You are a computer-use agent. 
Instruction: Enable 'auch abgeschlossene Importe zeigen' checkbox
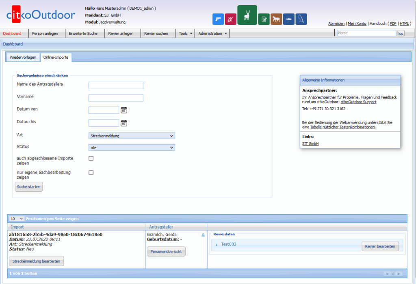(x=91, y=158)
